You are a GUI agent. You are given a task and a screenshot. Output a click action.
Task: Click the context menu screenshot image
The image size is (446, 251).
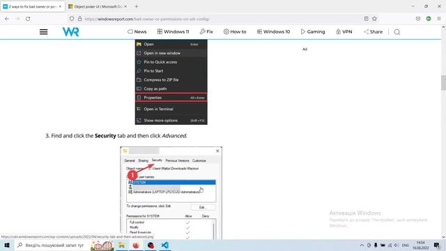click(171, 82)
